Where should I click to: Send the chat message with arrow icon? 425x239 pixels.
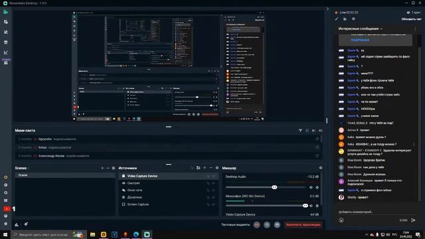413,220
